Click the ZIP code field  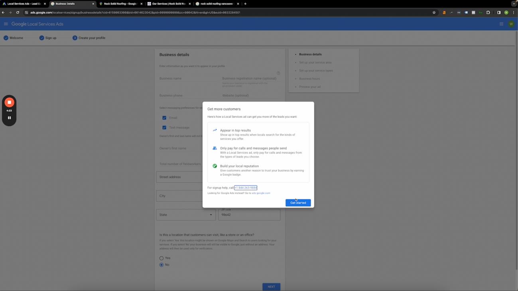pos(249,215)
